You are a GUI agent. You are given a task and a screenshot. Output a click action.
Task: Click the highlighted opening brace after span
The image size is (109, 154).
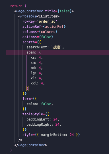pos(40,52)
